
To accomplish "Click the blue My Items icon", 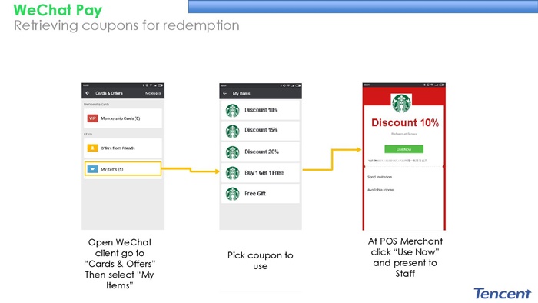I will pyautogui.click(x=92, y=169).
